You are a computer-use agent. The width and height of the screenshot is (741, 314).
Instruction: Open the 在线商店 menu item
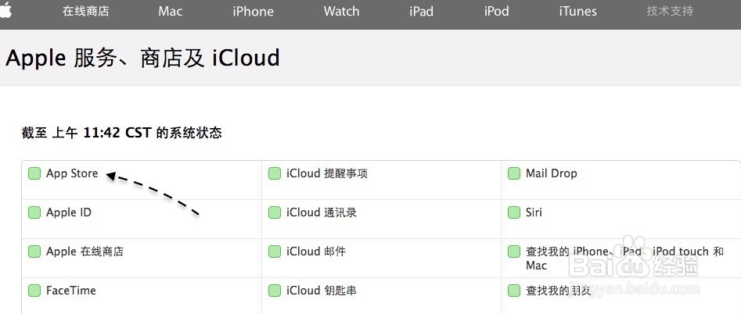(86, 11)
